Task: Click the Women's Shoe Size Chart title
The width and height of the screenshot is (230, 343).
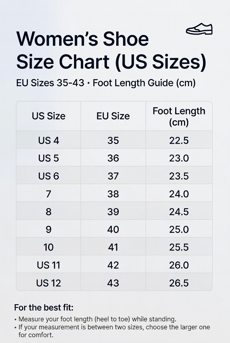Action: pos(111,50)
